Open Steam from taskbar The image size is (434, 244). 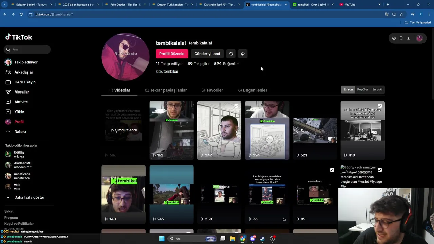262,239
